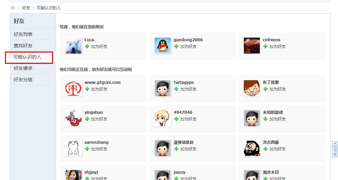This screenshot has height=180, width=338.
Task: Select 可能认识的人 in the sidebar
Action: pyautogui.click(x=27, y=57)
